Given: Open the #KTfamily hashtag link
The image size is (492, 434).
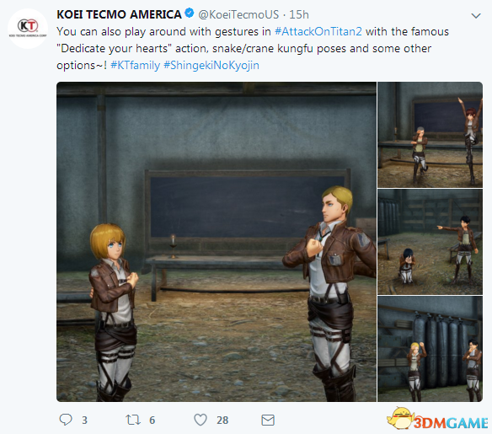Looking at the screenshot, I should [x=136, y=65].
